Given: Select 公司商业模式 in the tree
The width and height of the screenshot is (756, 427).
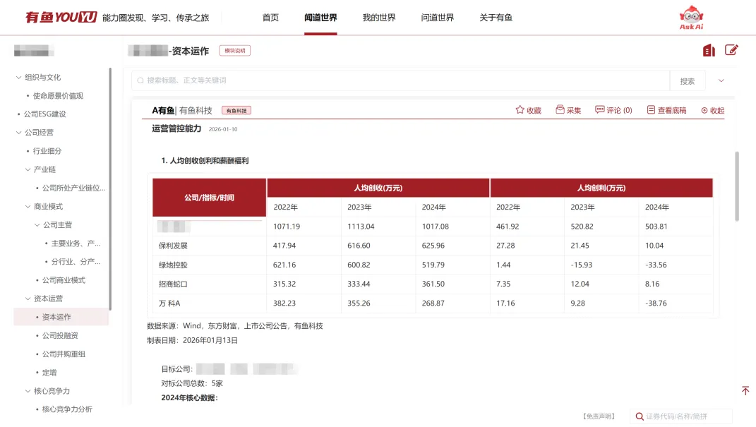Looking at the screenshot, I should (x=64, y=280).
